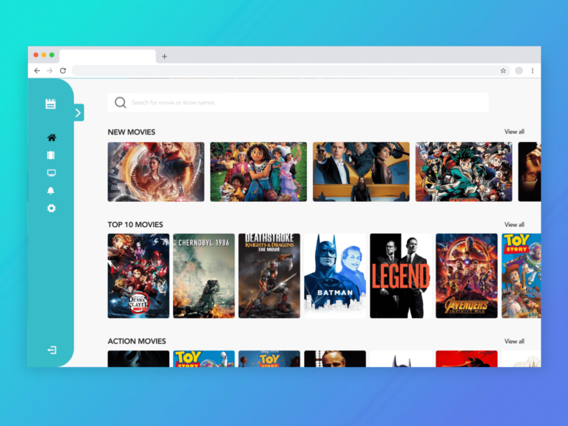Open the Doctor Strange and Spider-Man poster thumbnail
Viewport: 568px width, 426px height.
pyautogui.click(x=156, y=172)
